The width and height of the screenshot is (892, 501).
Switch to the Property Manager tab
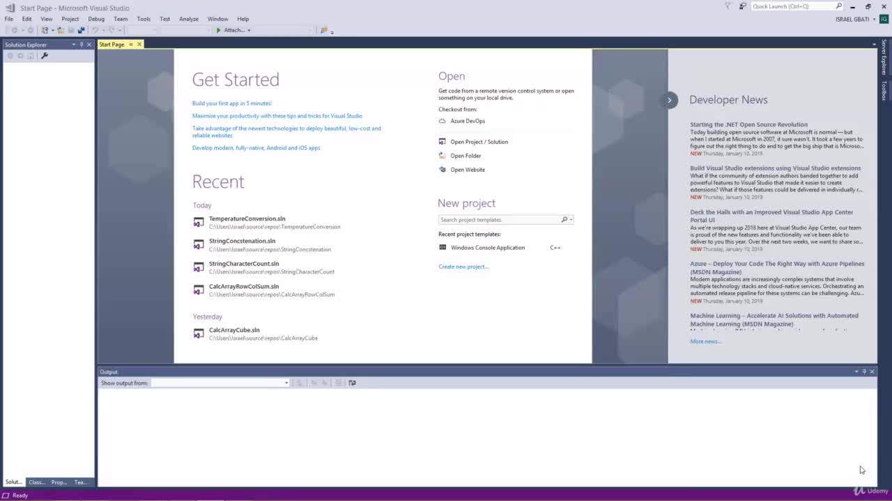59,482
